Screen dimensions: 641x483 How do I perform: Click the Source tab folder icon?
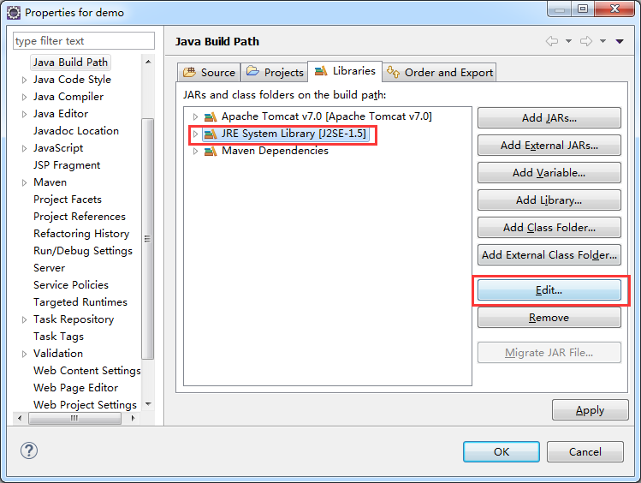189,73
